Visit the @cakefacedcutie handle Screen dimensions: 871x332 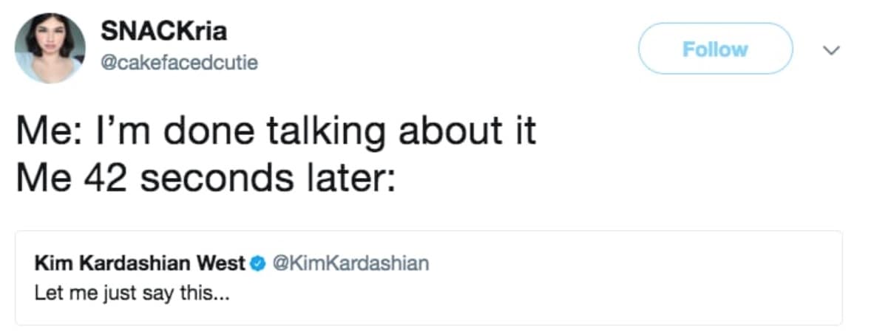point(178,63)
